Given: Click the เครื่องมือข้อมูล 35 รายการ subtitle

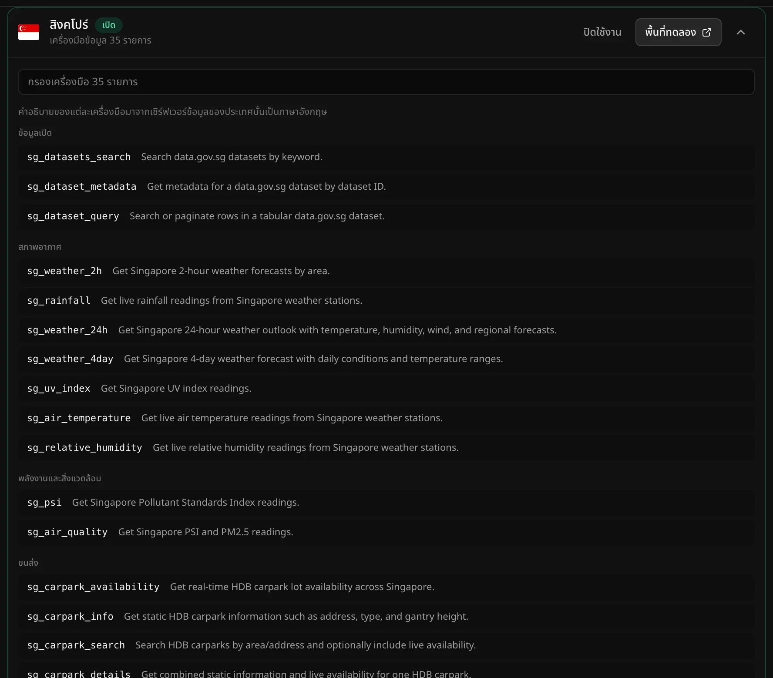Looking at the screenshot, I should pos(101,40).
